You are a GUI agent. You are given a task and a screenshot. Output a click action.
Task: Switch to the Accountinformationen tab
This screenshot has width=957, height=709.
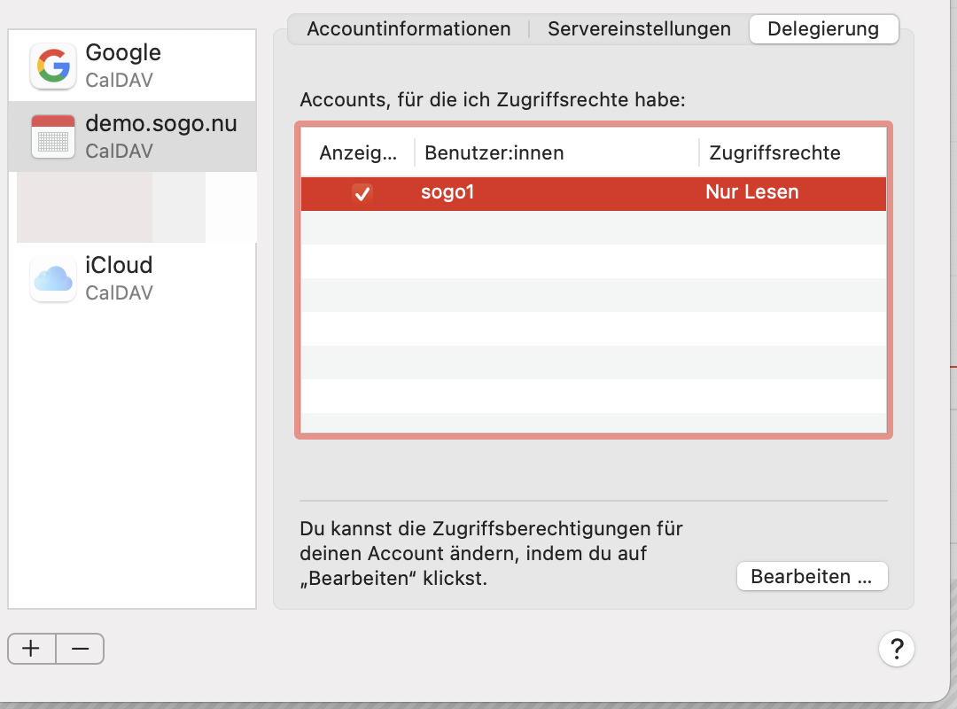pyautogui.click(x=408, y=29)
